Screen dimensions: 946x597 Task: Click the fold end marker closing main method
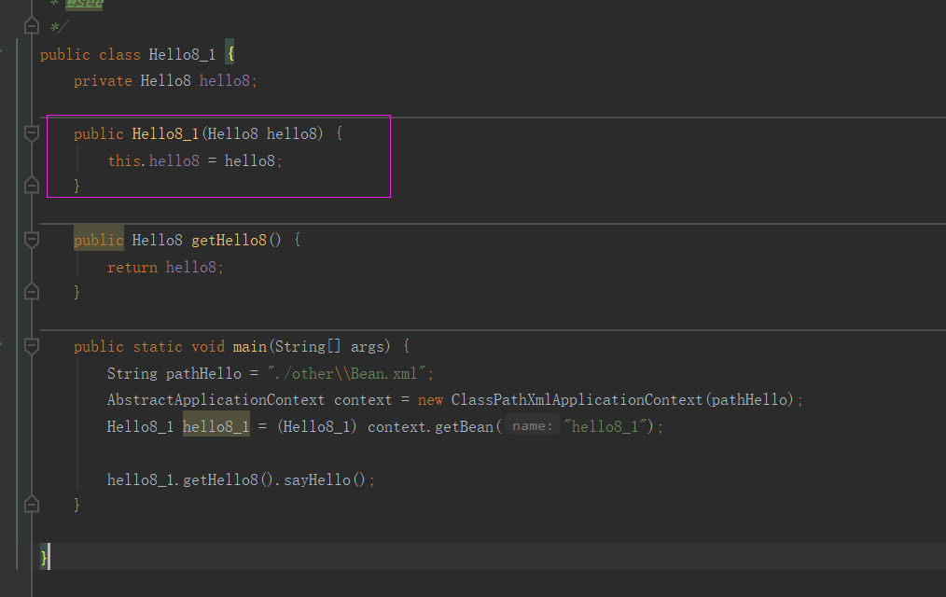click(32, 504)
